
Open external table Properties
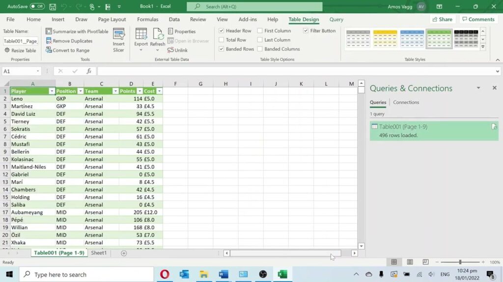pyautogui.click(x=182, y=31)
